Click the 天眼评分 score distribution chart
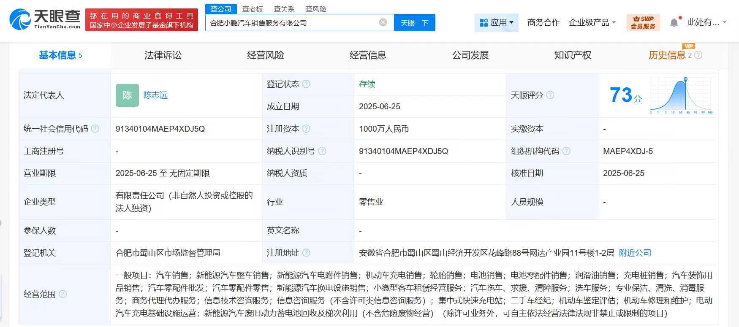 (x=681, y=96)
